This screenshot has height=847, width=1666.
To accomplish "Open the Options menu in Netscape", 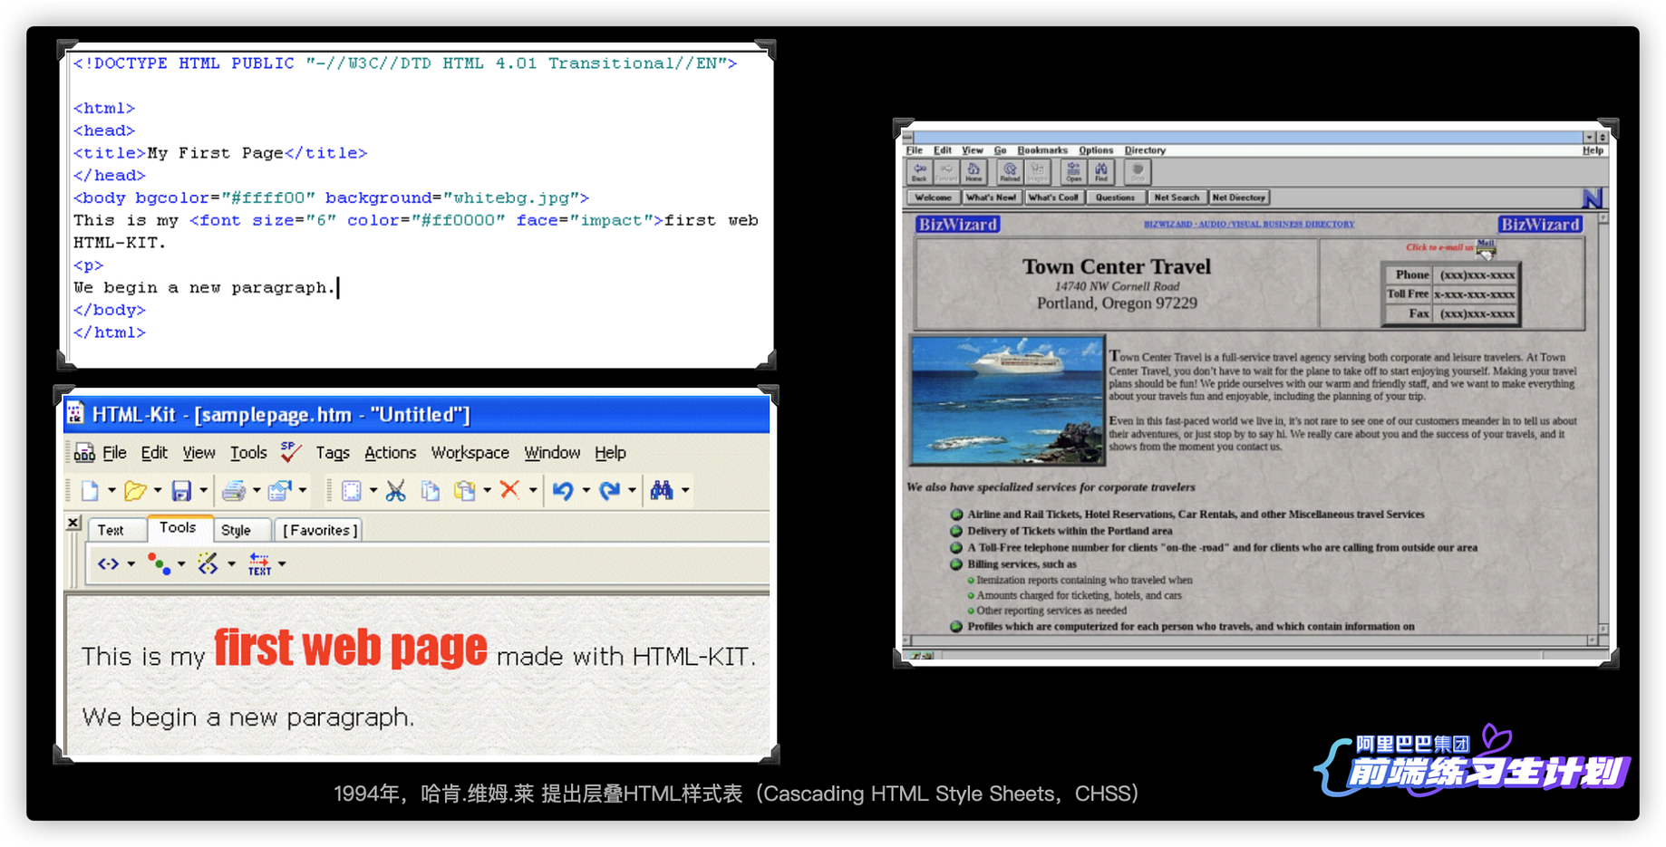I will pos(1096,150).
